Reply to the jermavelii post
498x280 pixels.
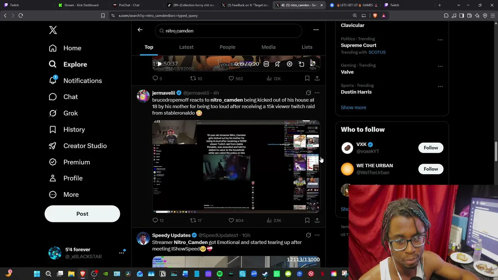[x=158, y=220]
